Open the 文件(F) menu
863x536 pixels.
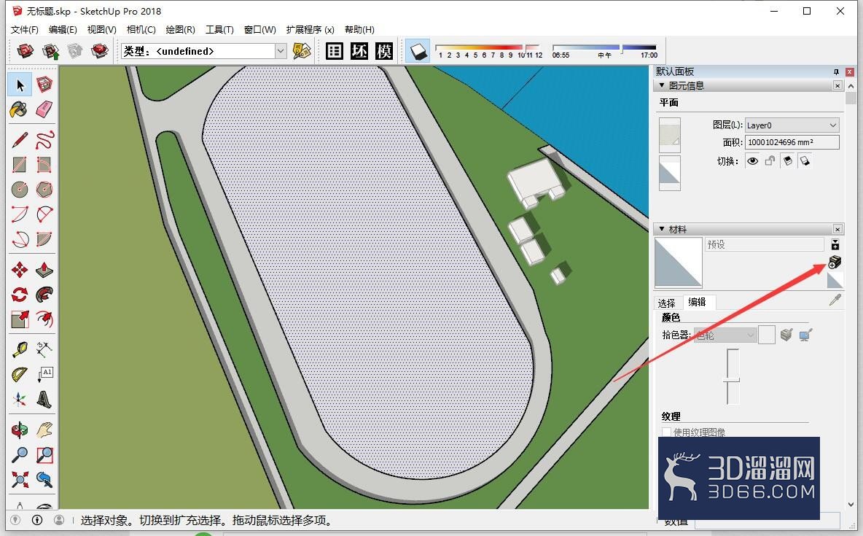[x=24, y=29]
